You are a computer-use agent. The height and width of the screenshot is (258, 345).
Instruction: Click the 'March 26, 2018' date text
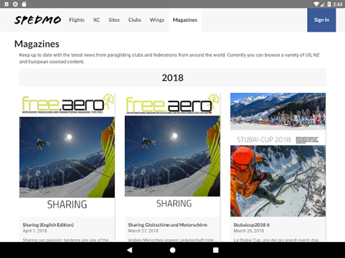pos(249,231)
